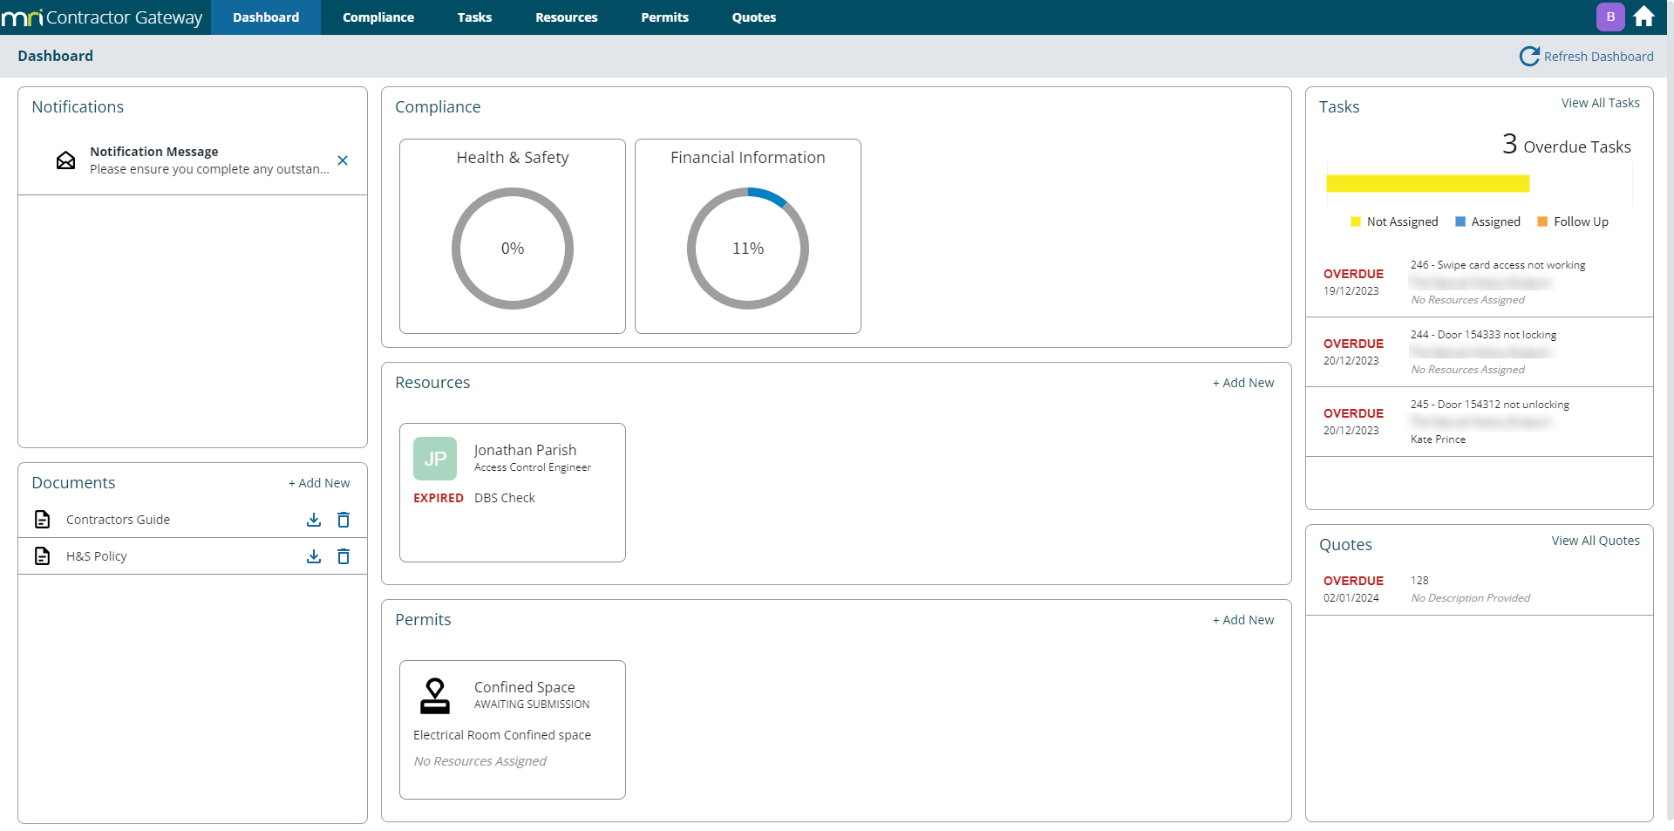Screen dimensions: 1674x831
Task: Open the Financial Information 11% progress ring
Action: click(748, 249)
